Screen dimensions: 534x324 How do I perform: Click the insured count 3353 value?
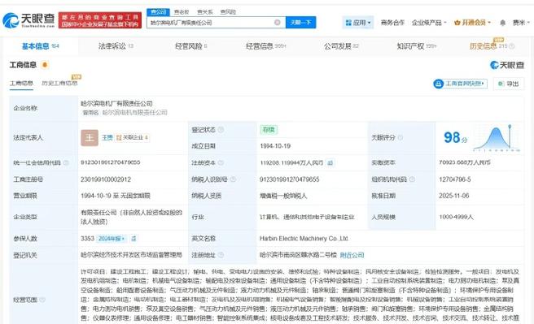tap(87, 239)
